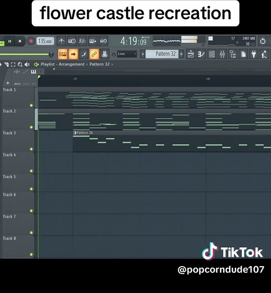271x293 pixels.
Task: Click the main volume slider knob
Action: (51, 54)
